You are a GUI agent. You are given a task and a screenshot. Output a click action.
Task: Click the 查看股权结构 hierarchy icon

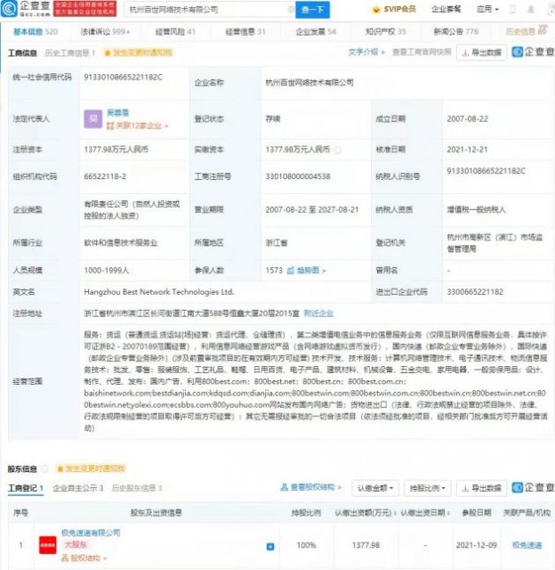click(285, 487)
